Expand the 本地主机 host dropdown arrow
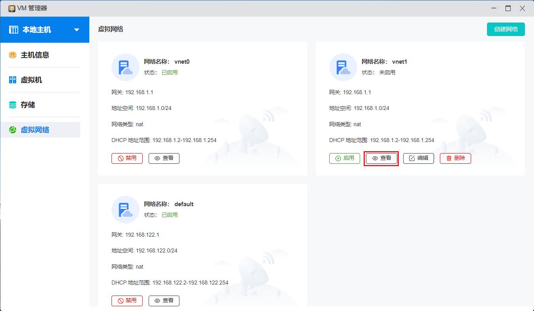The height and width of the screenshot is (311, 534). point(77,30)
